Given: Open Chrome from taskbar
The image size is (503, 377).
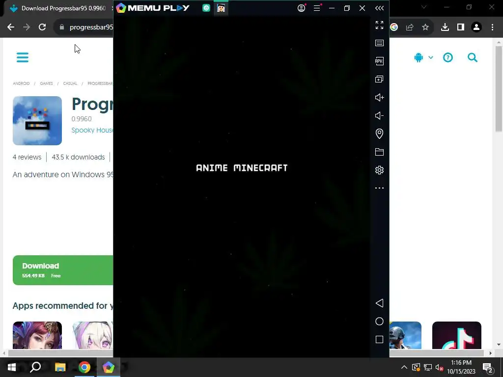Looking at the screenshot, I should (x=84, y=367).
